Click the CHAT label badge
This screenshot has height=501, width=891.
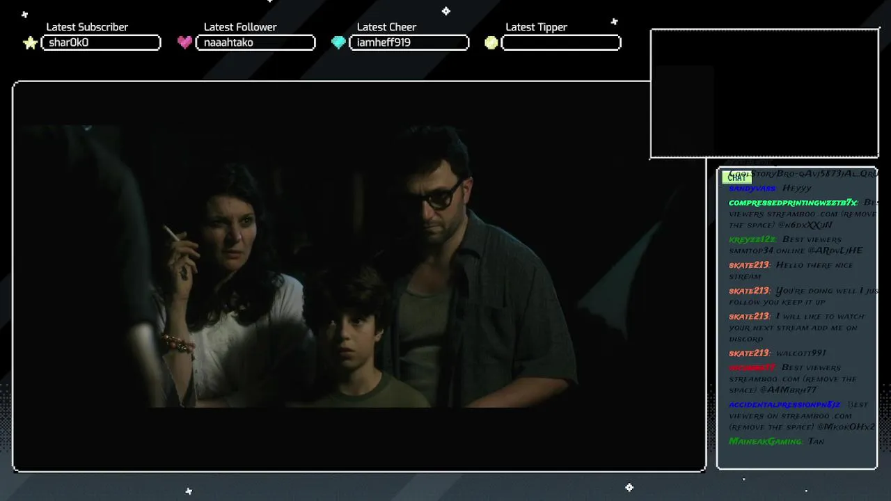pyautogui.click(x=736, y=177)
